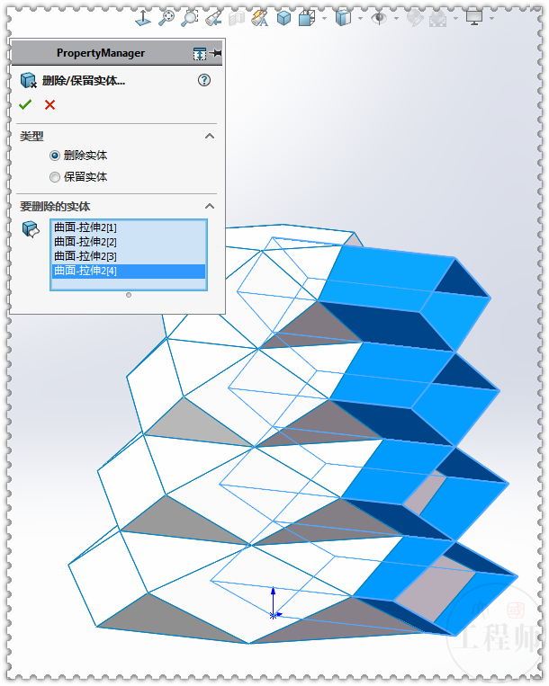Click the list box resize handle dot

point(129,295)
